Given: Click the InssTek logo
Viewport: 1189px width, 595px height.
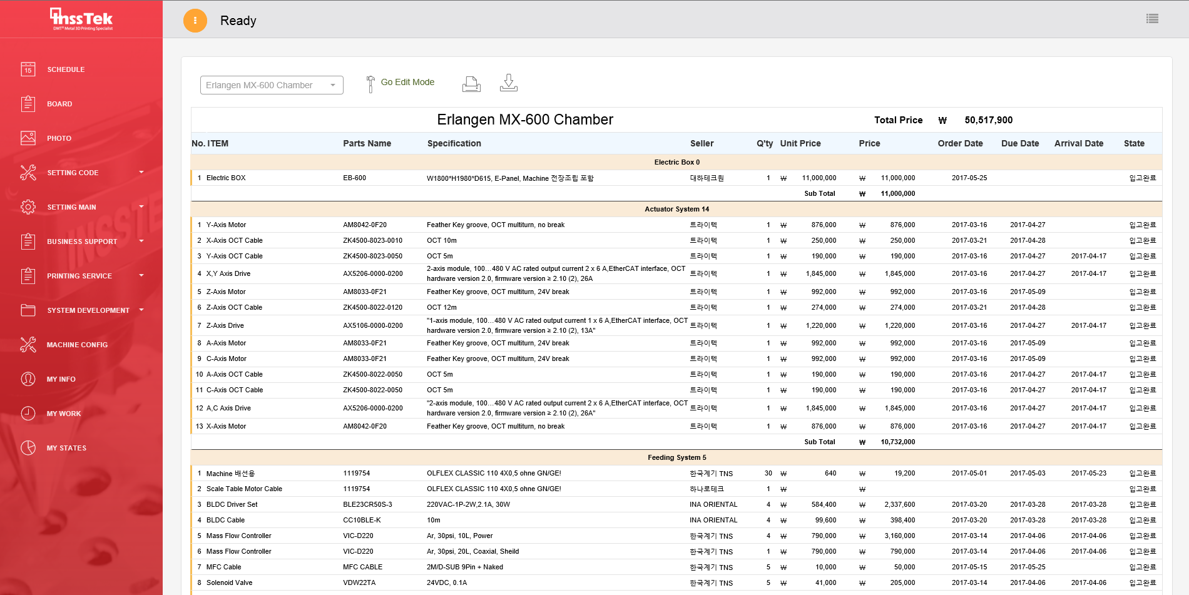Looking at the screenshot, I should [81, 19].
